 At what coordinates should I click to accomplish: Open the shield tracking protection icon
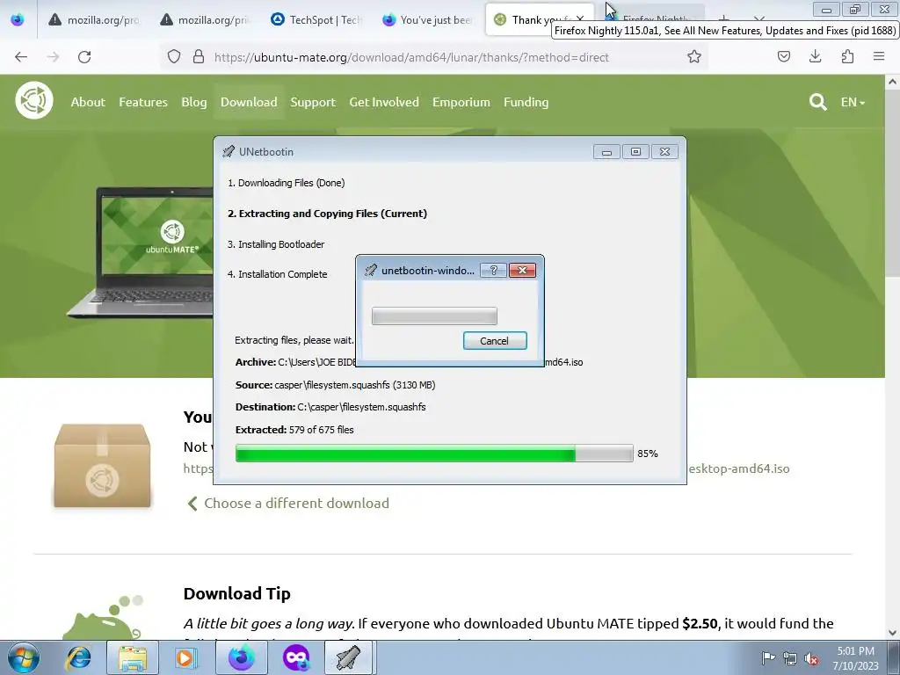(x=174, y=57)
